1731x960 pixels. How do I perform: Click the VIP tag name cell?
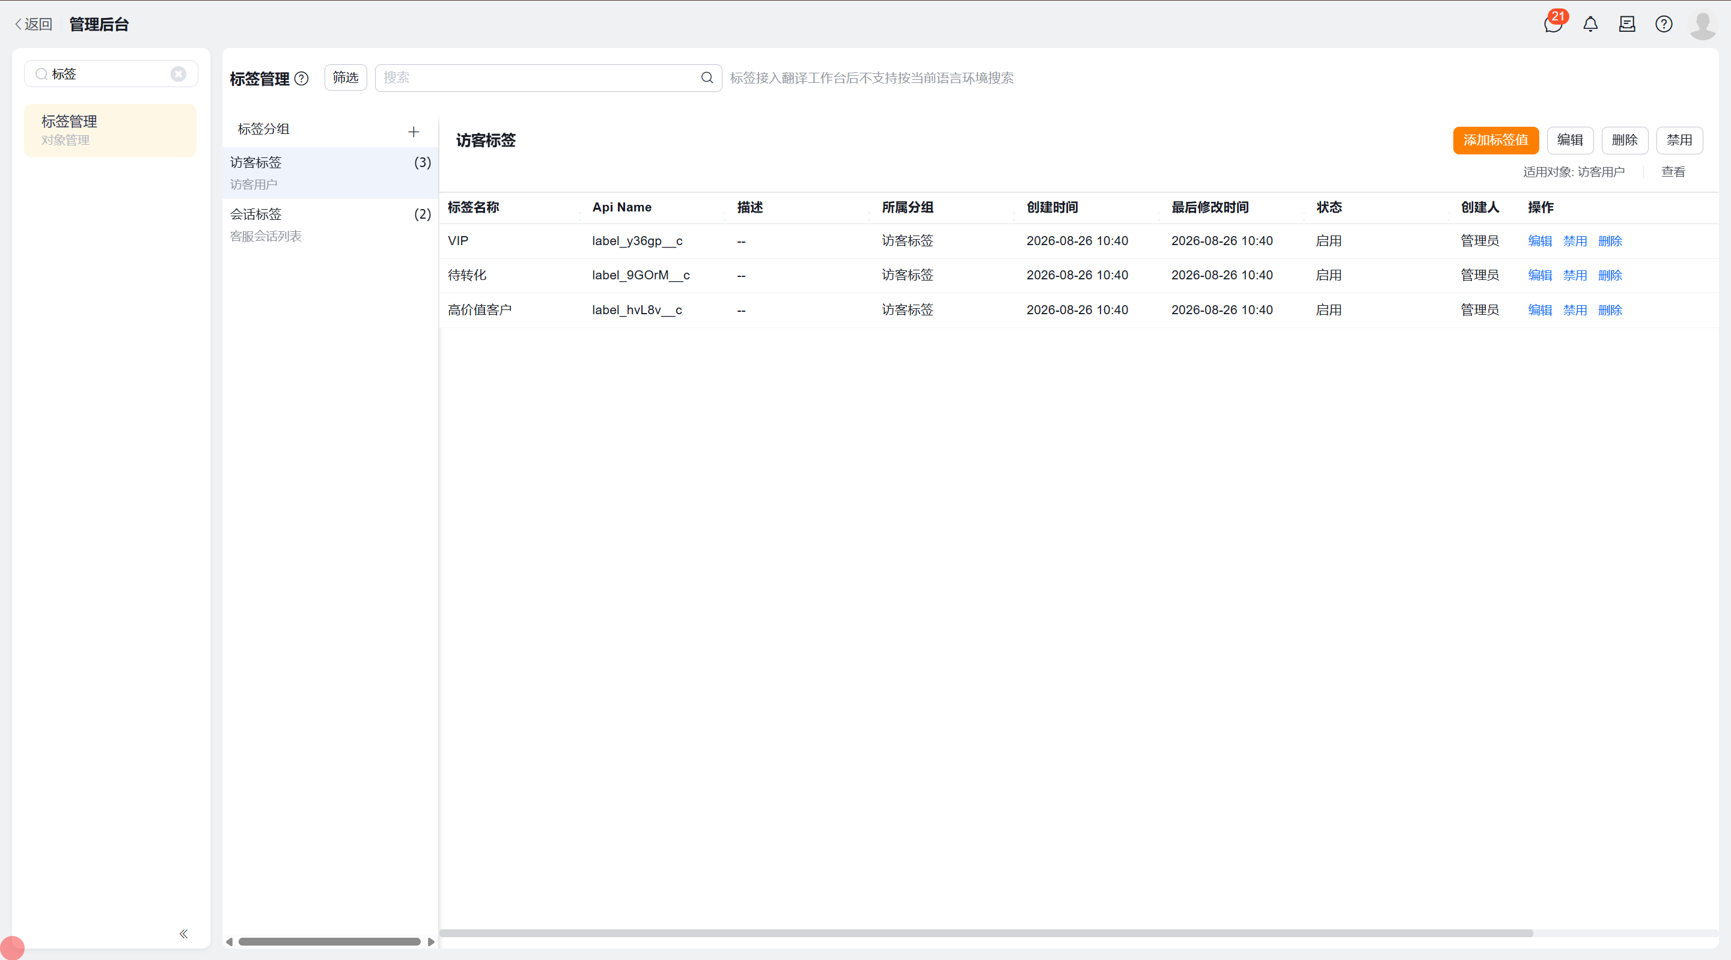point(457,241)
